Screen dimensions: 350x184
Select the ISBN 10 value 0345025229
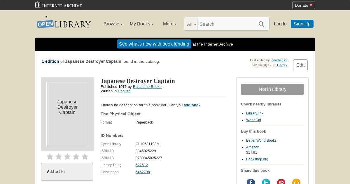[x=146, y=151]
